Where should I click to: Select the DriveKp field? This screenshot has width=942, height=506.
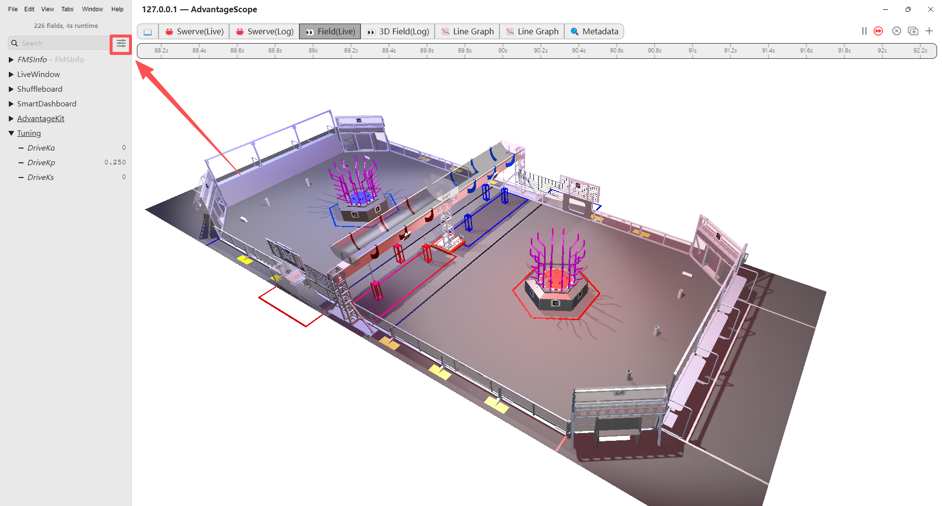(x=41, y=163)
